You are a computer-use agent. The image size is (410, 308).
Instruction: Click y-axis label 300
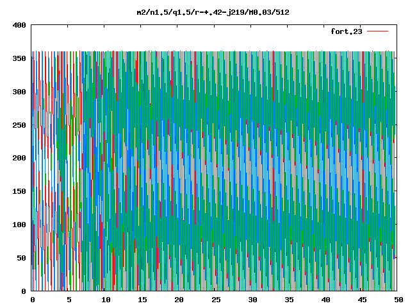click(19, 92)
